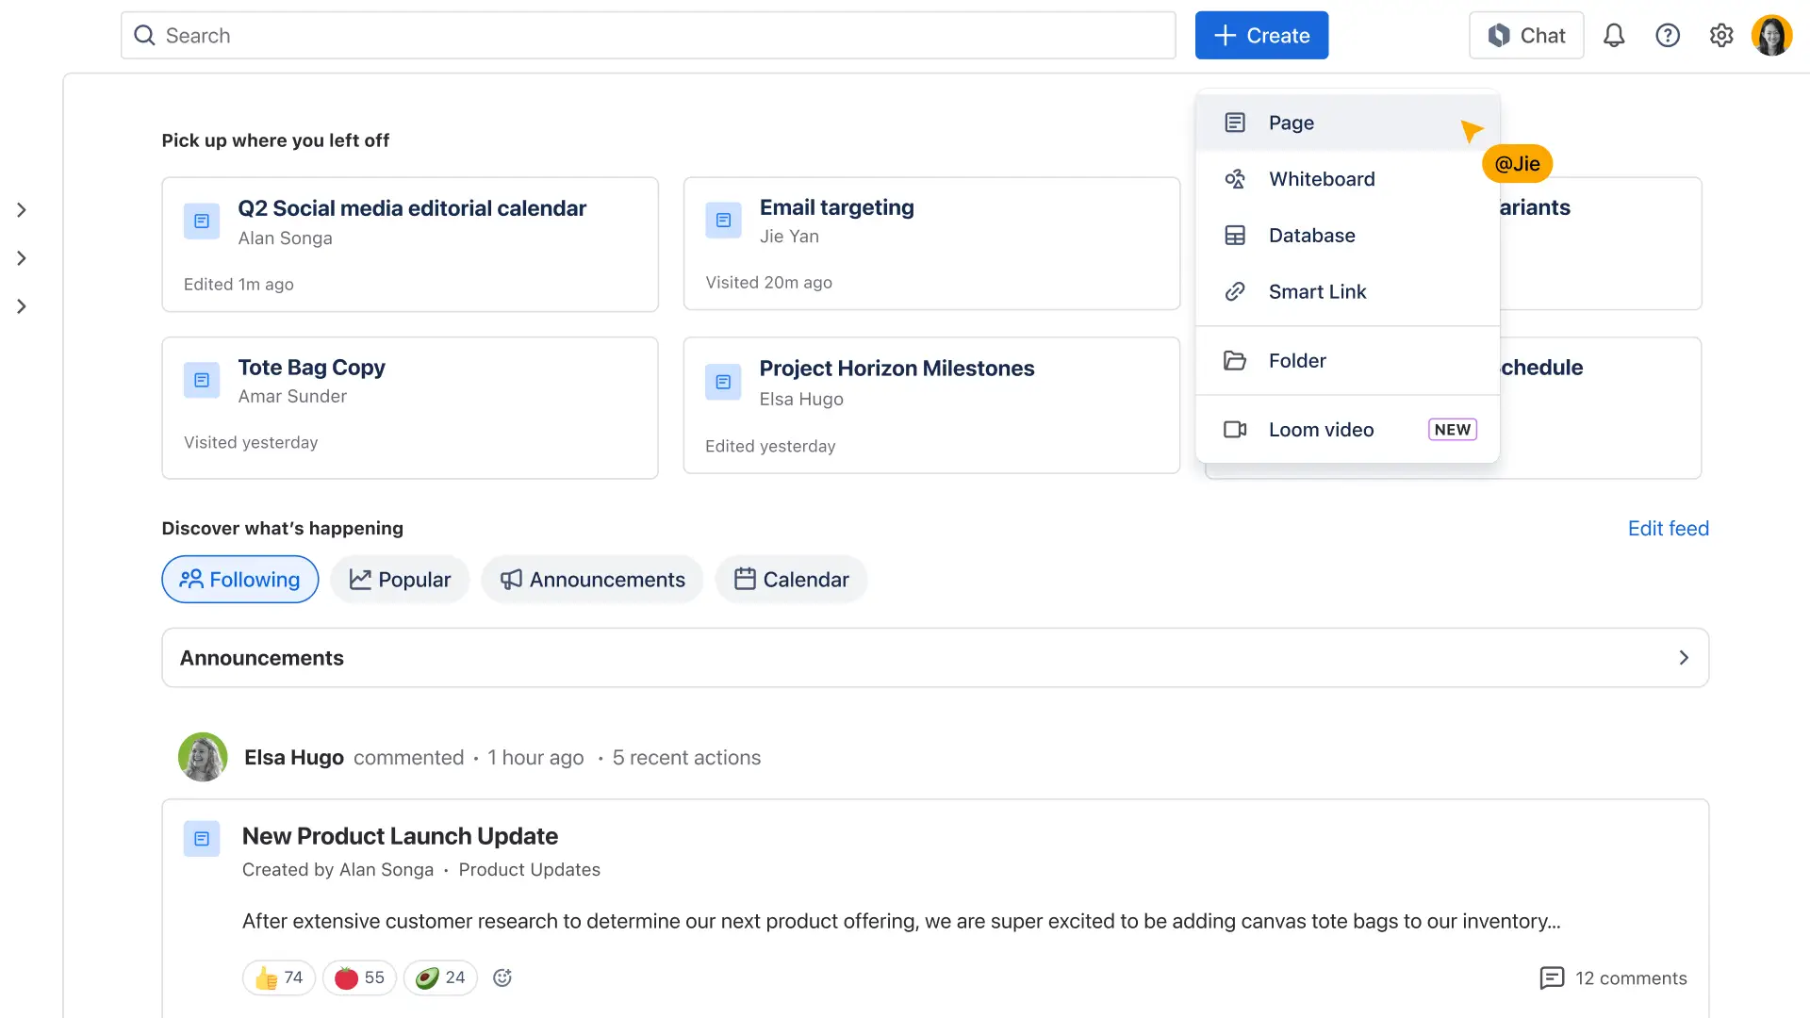Open Project Horizon Milestones page
Screen dimensions: 1810x1018
tap(897, 369)
